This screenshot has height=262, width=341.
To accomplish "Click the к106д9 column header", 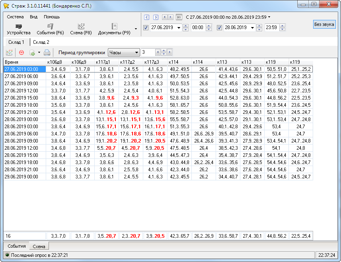I will tap(82, 62).
